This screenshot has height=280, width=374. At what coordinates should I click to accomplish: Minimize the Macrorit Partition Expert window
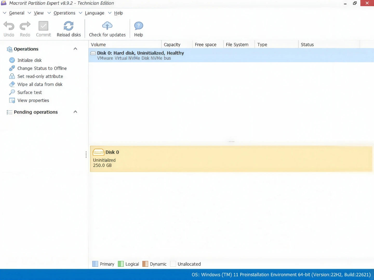(345, 3)
